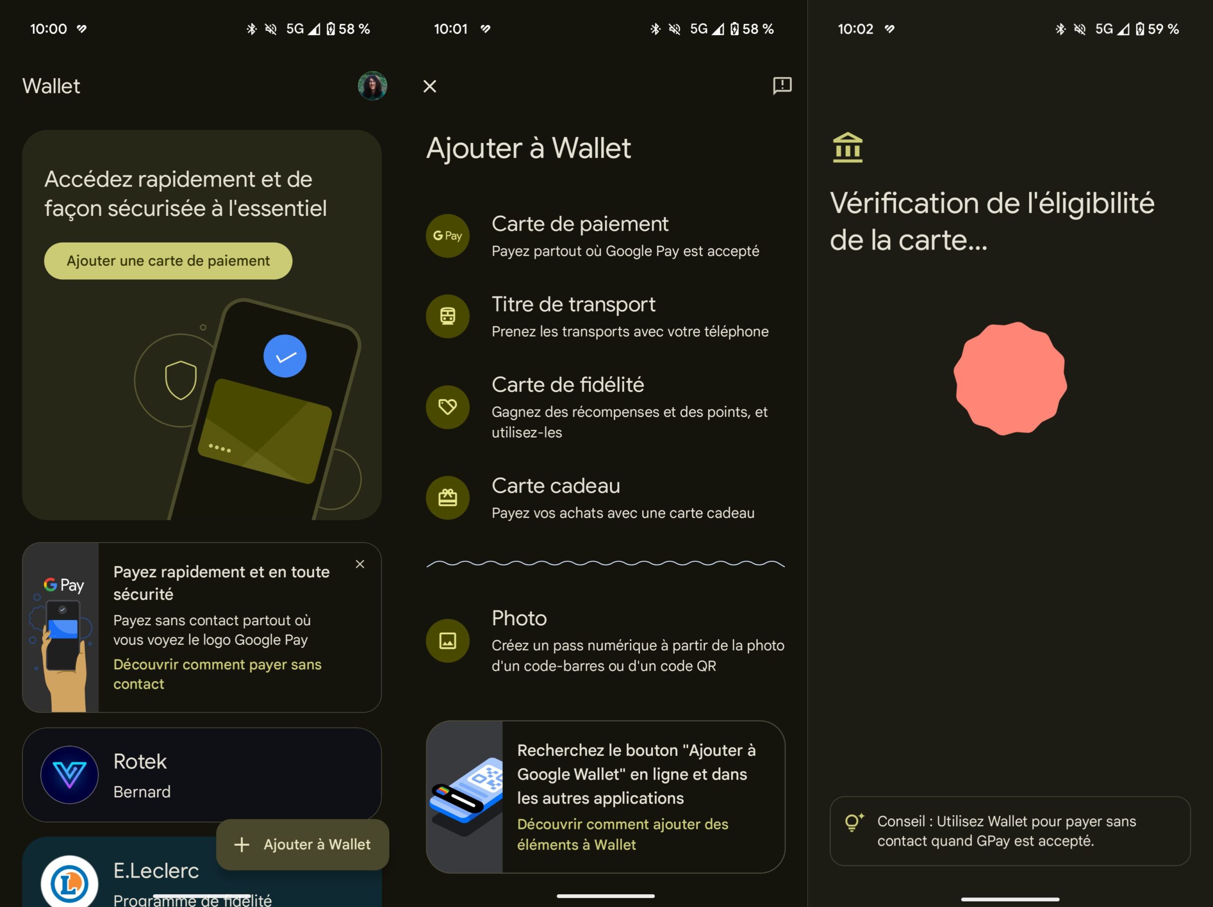This screenshot has width=1213, height=907.
Task: Tap the Conseil tip card about GPay
Action: pos(1010,831)
